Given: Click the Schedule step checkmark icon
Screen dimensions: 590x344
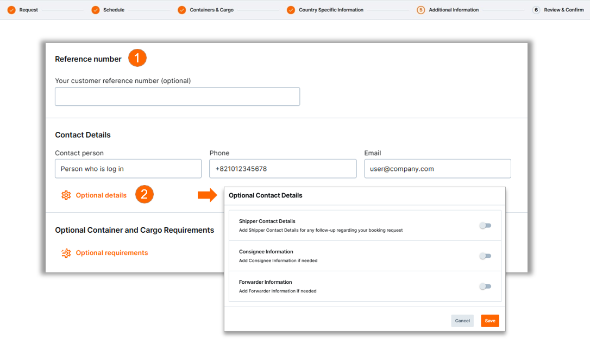Looking at the screenshot, I should (x=96, y=10).
